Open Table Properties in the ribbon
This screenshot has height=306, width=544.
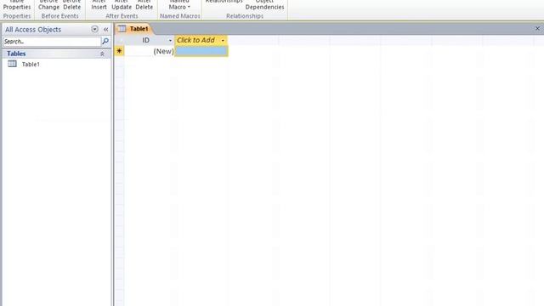(x=17, y=5)
